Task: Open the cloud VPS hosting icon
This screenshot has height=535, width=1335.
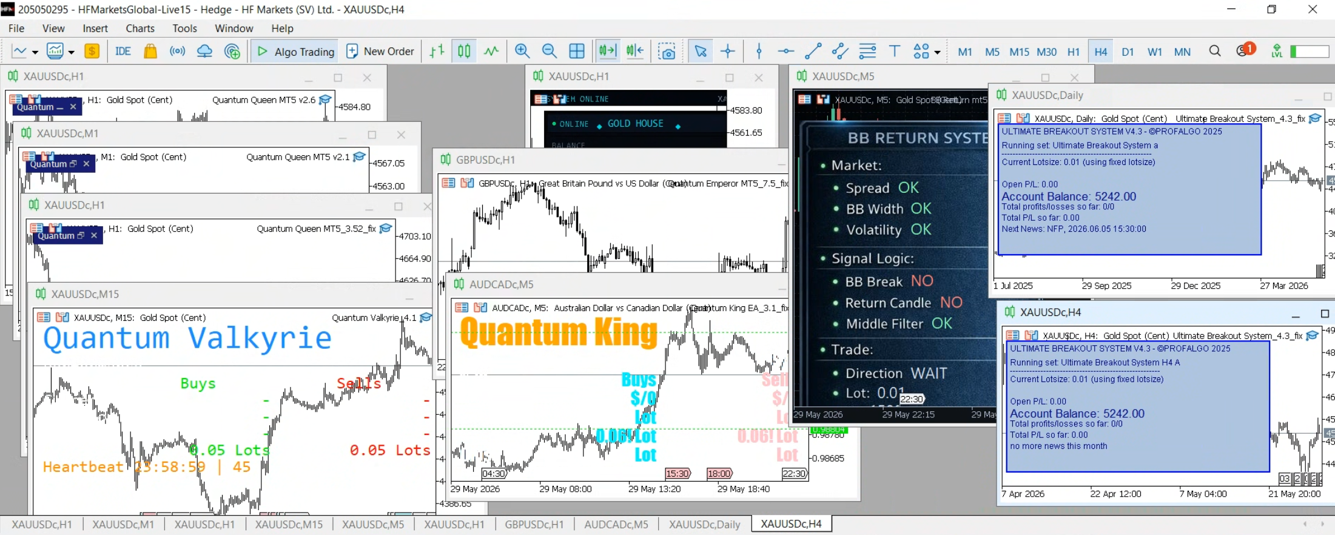Action: click(205, 52)
